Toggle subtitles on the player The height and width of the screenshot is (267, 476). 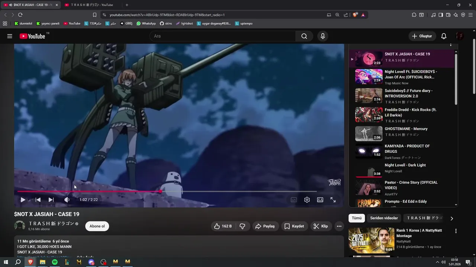pyautogui.click(x=294, y=200)
